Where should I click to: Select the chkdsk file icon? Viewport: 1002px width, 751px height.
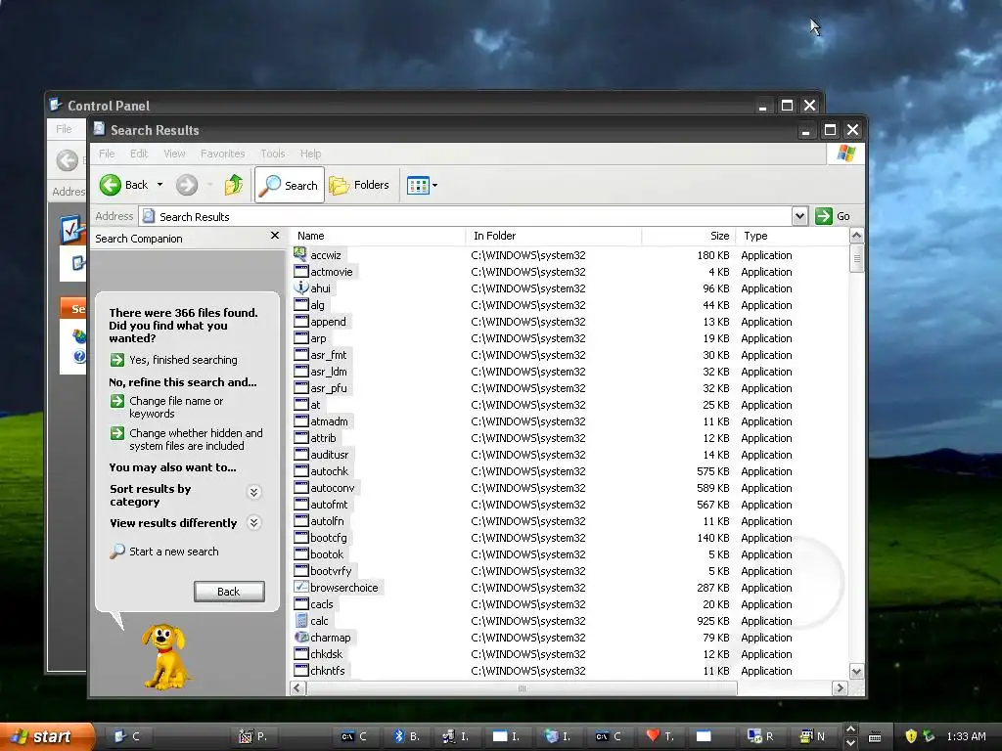tap(301, 653)
